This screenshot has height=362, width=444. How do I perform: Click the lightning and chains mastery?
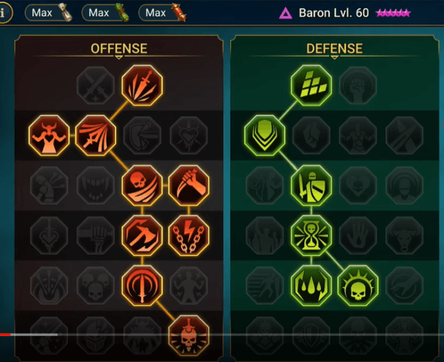[189, 236]
